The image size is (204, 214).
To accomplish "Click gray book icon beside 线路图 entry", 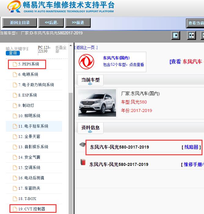I will coord(82,145).
